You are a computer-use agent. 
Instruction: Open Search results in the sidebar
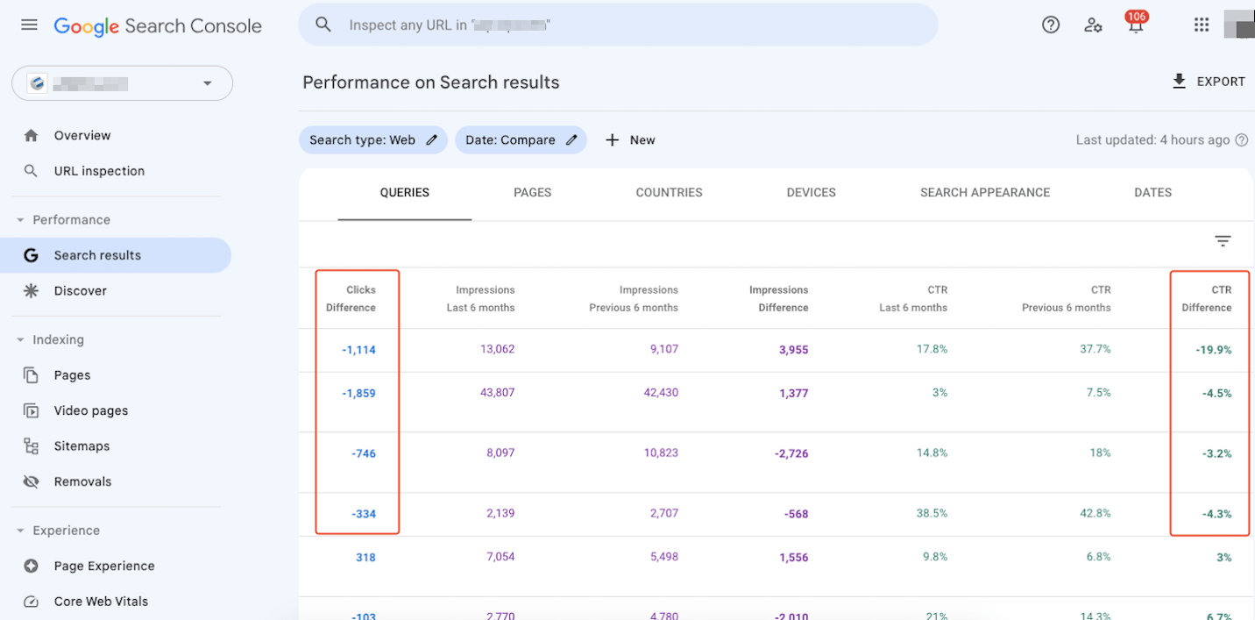point(116,255)
